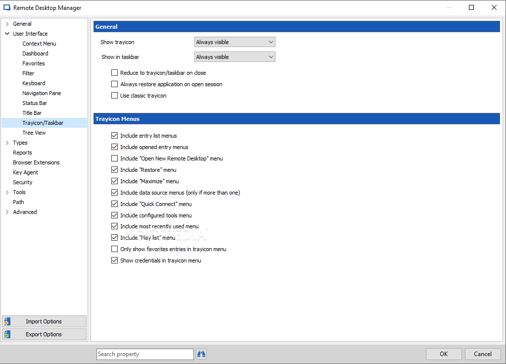This screenshot has height=364, width=506.
Task: Open Navigation Pane settings
Action: coord(42,93)
